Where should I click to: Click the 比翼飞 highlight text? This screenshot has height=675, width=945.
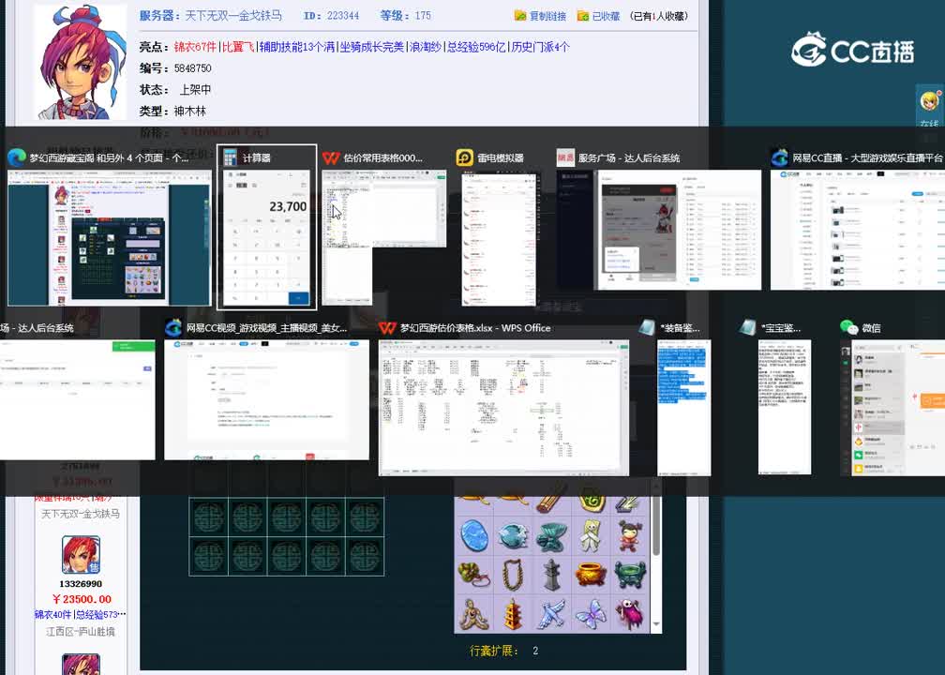click(x=238, y=47)
